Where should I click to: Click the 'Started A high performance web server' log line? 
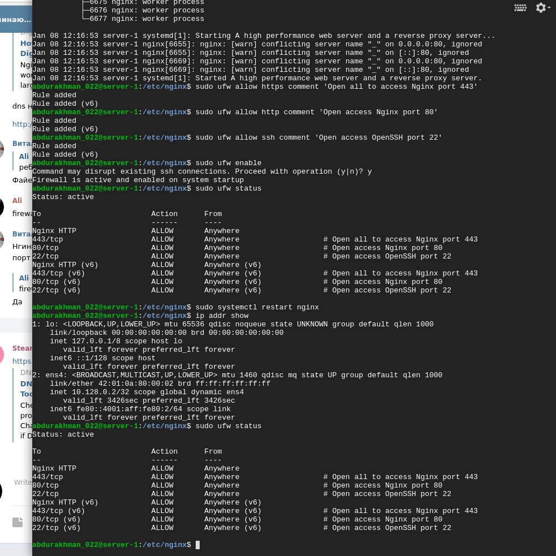pos(257,78)
